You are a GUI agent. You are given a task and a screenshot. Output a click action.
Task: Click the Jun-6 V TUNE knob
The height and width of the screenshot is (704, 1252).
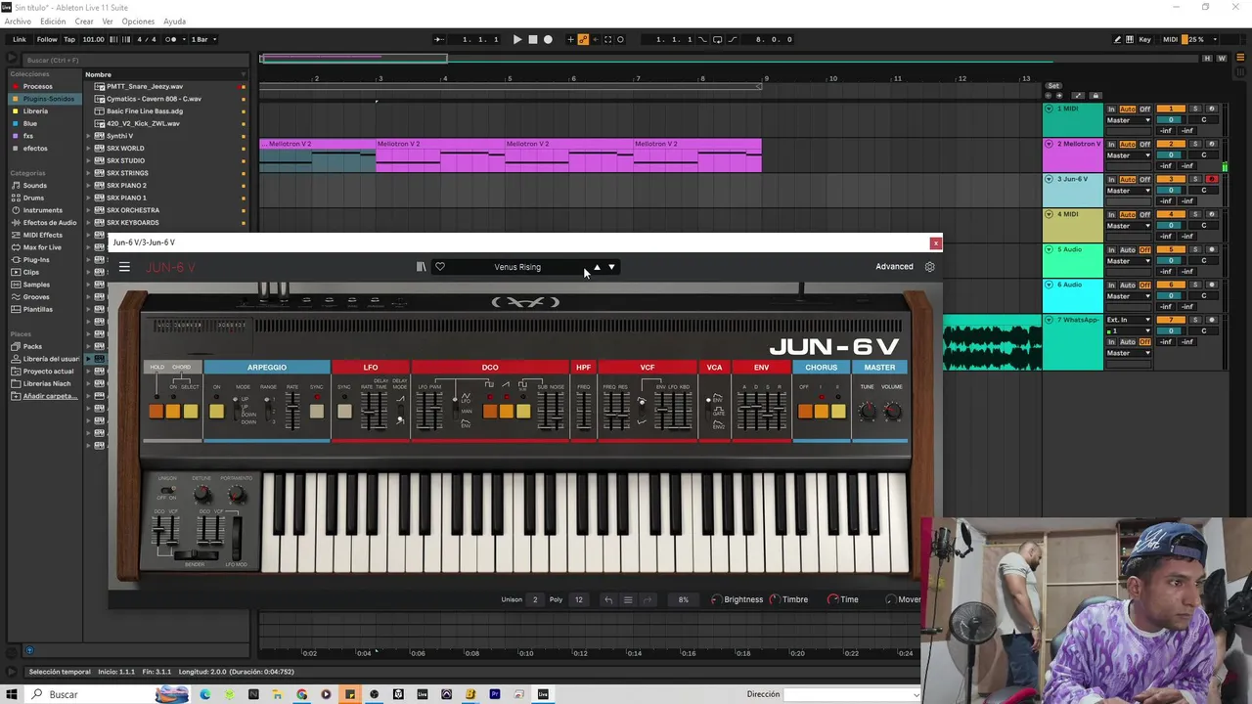click(867, 412)
